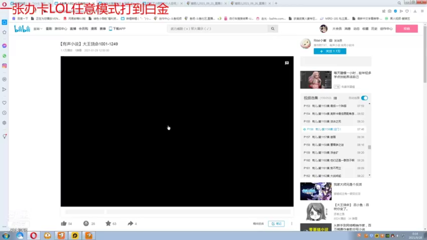Click the Opera tab search magnifier

[x=399, y=3]
